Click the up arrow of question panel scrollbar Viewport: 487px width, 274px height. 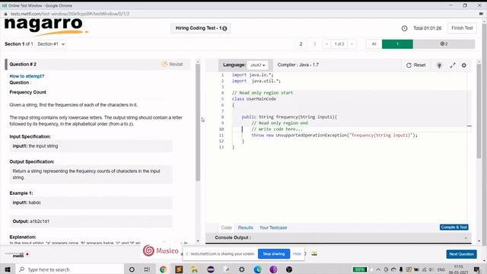[198, 62]
